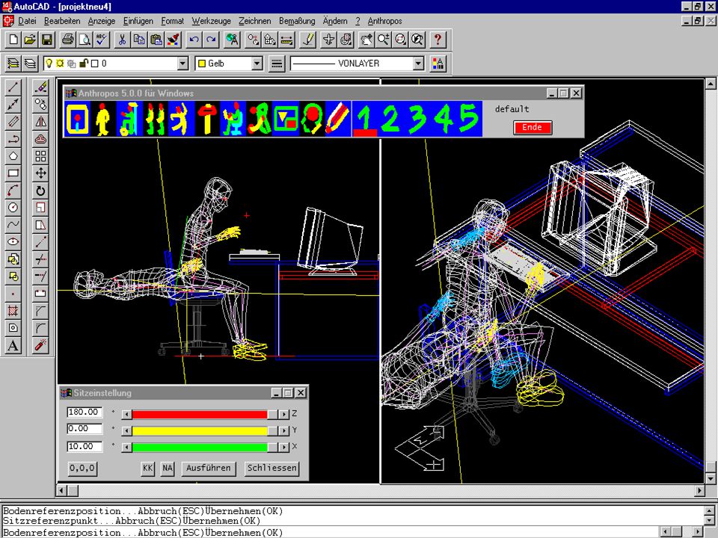The width and height of the screenshot is (718, 538).
Task: Click the Ausführen button
Action: (209, 468)
